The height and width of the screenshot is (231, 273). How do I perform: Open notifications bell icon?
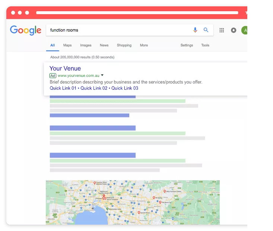pyautogui.click(x=234, y=30)
